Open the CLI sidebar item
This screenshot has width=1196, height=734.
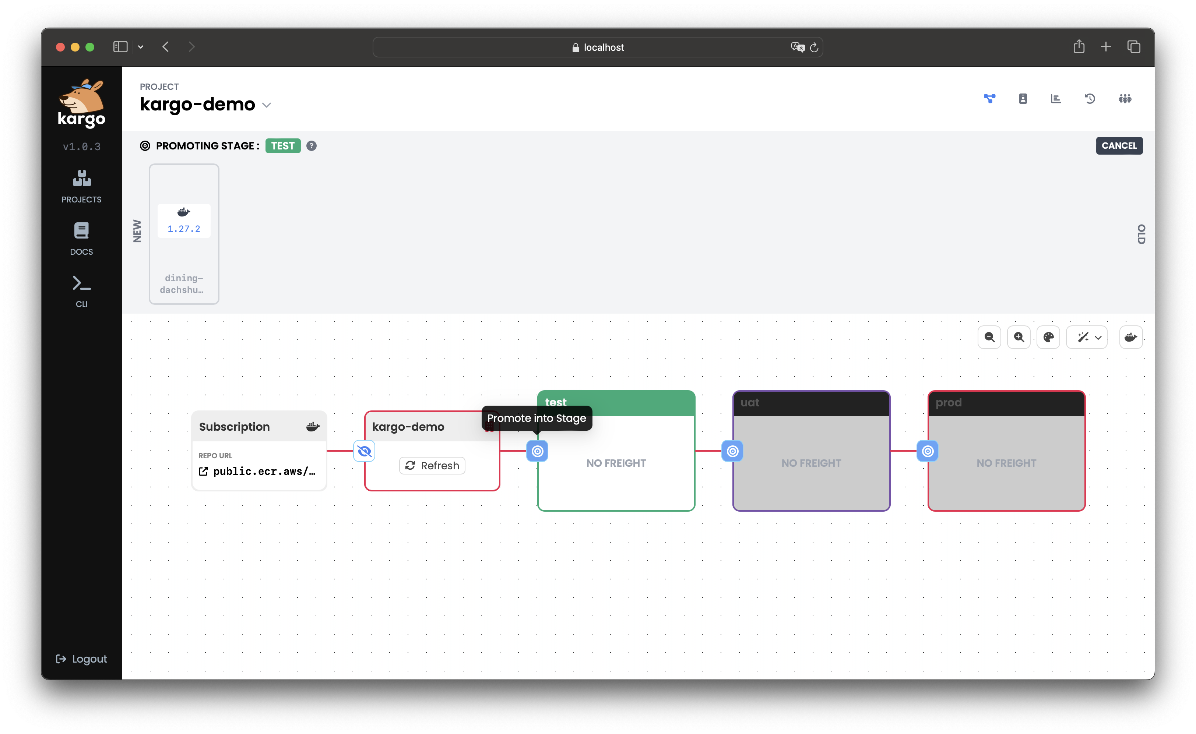coord(82,291)
